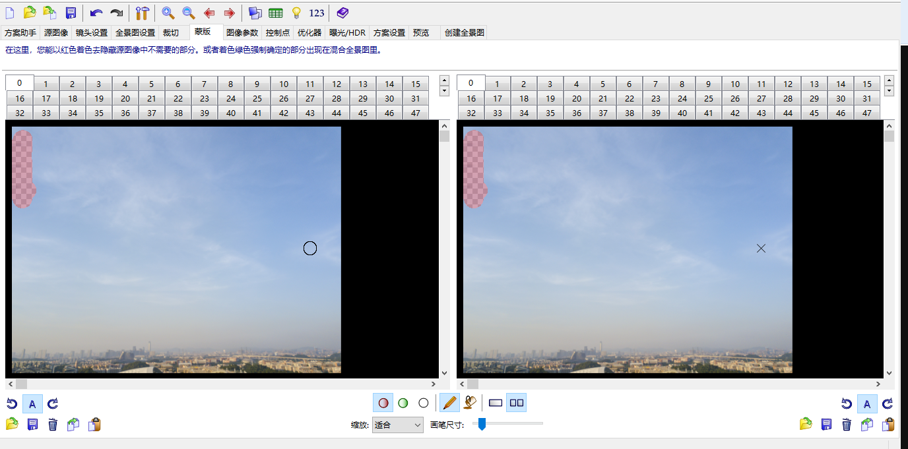Viewport: 908px width, 449px height.
Task: Open the 创建全景图 tab
Action: click(465, 32)
